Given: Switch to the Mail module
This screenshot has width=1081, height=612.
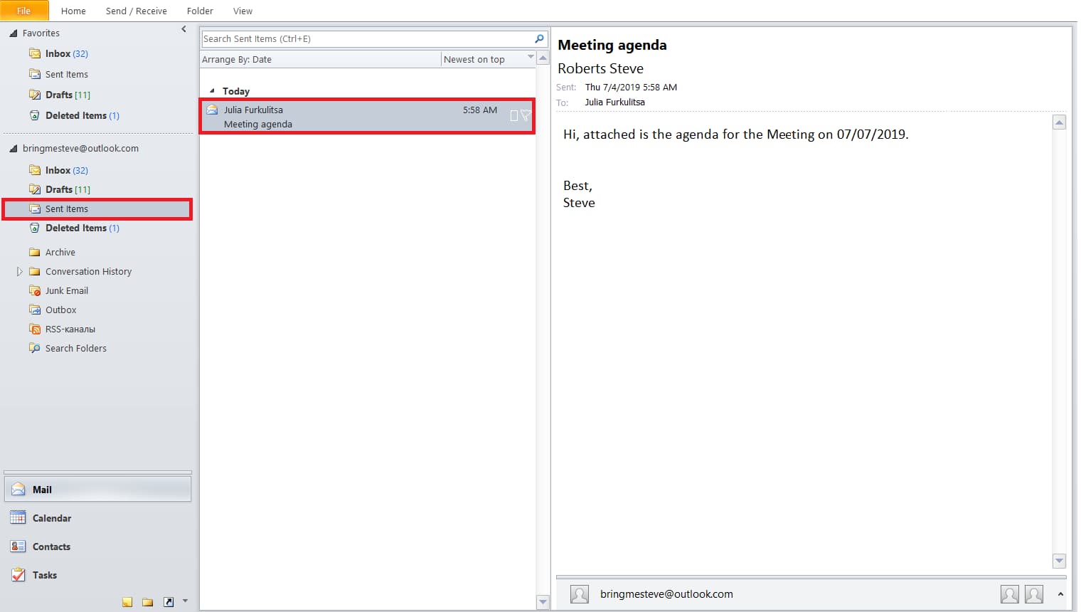Looking at the screenshot, I should (97, 490).
